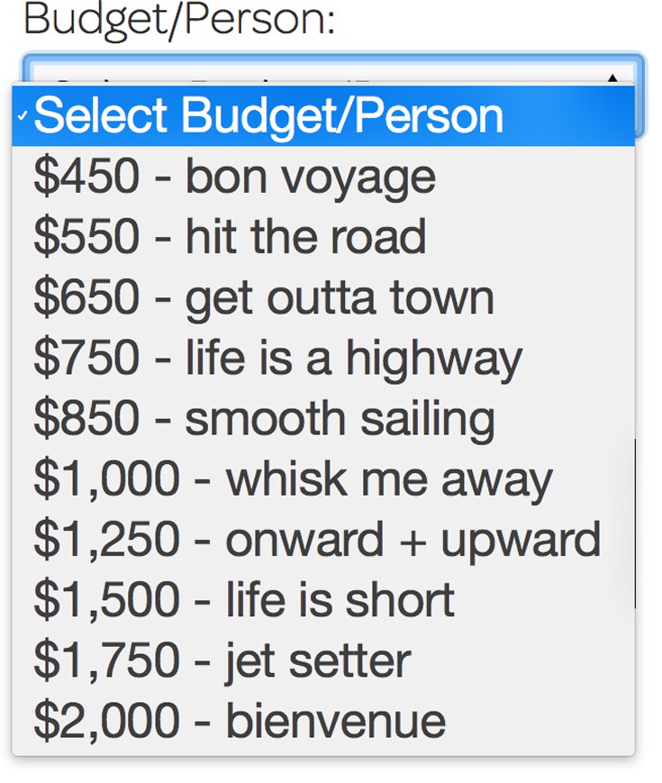662x783 pixels.
Task: Choose $650 - get outta town
Action: click(x=263, y=297)
